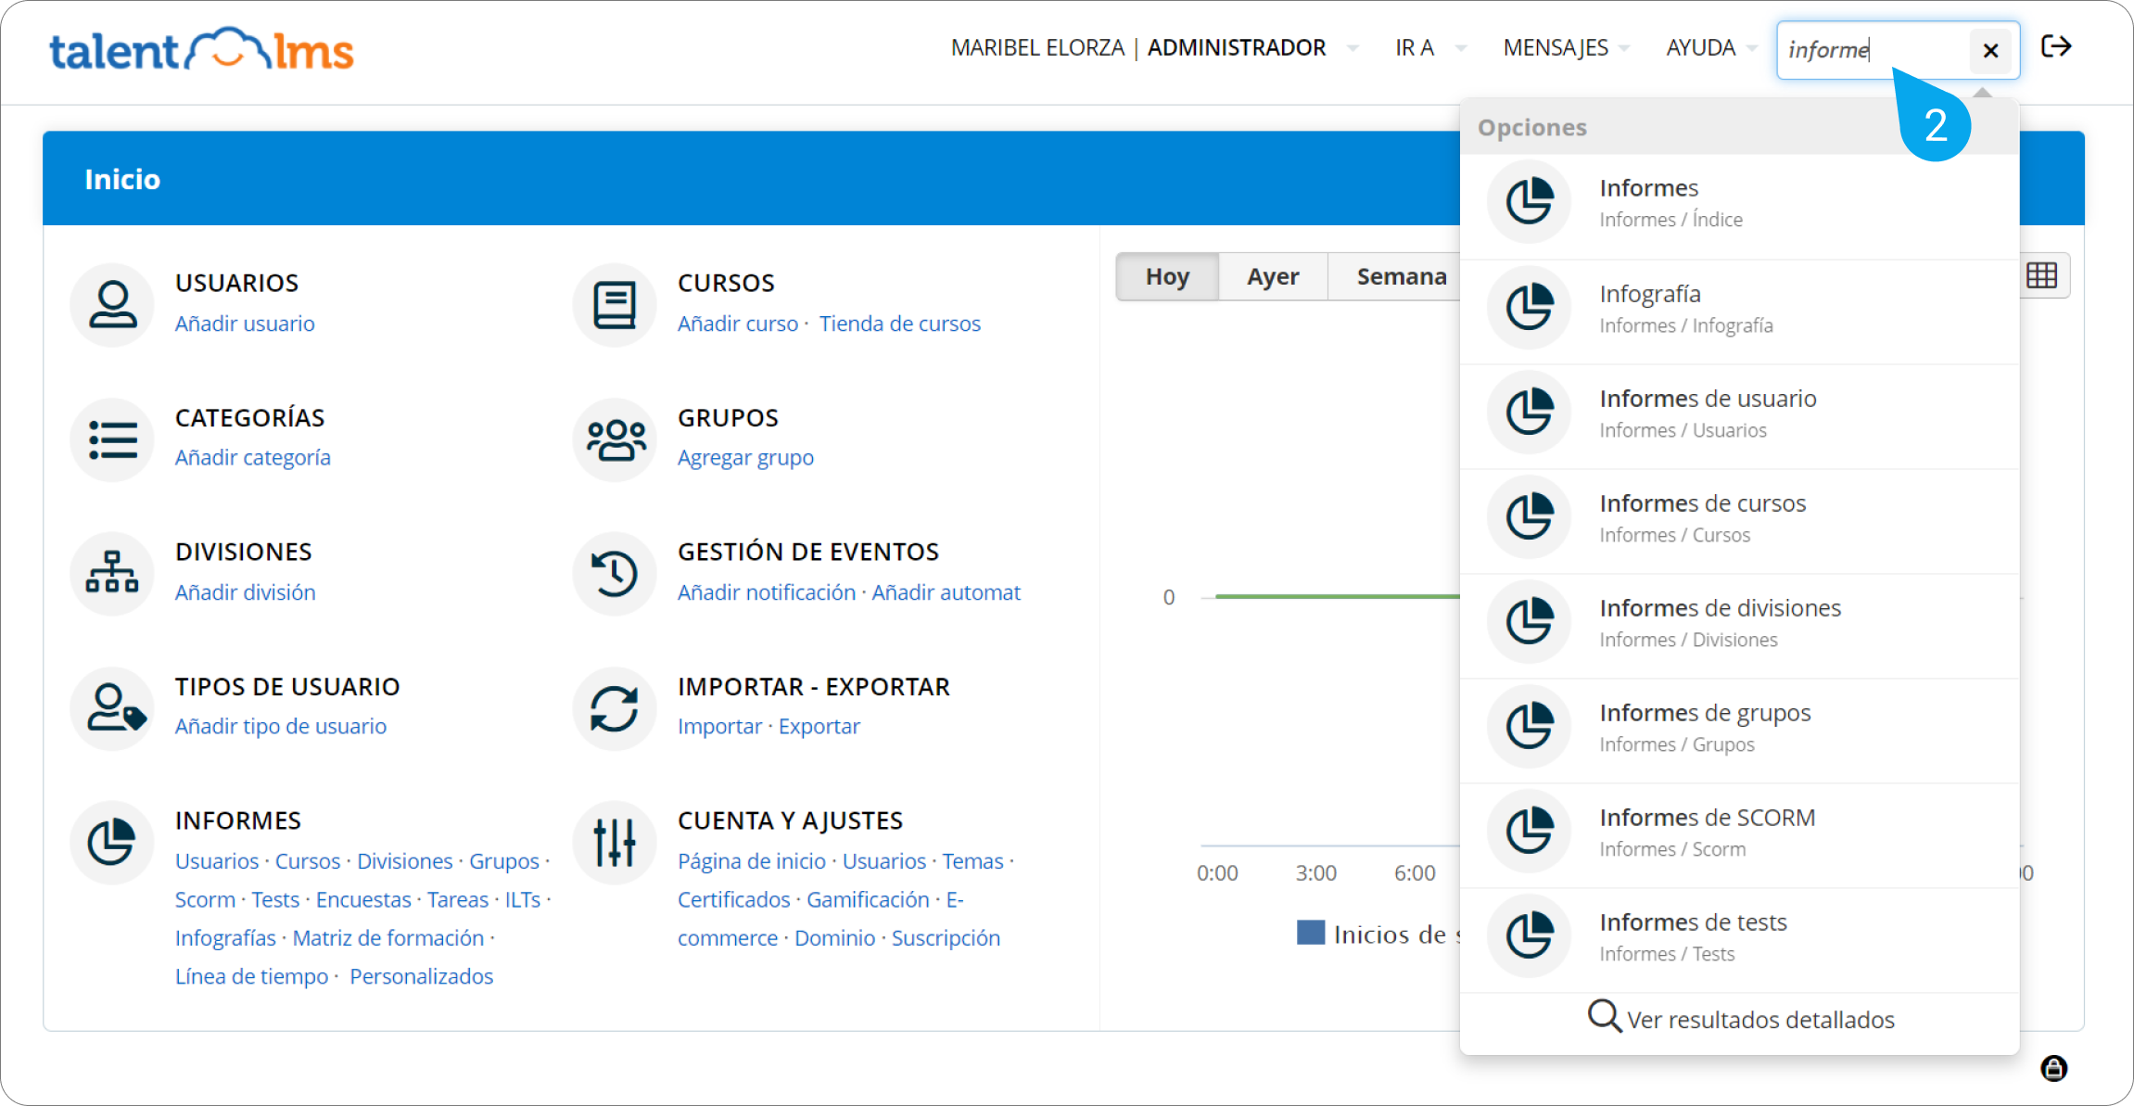This screenshot has height=1106, width=2134.
Task: Open the Importar-Exportar sync icon
Action: pyautogui.click(x=615, y=707)
